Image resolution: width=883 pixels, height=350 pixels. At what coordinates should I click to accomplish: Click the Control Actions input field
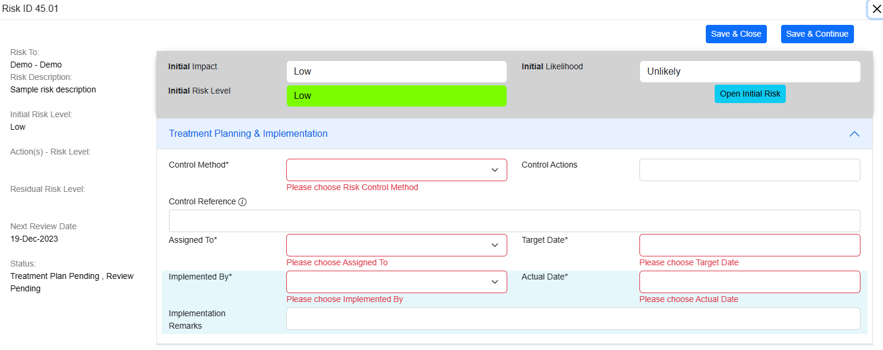click(750, 170)
